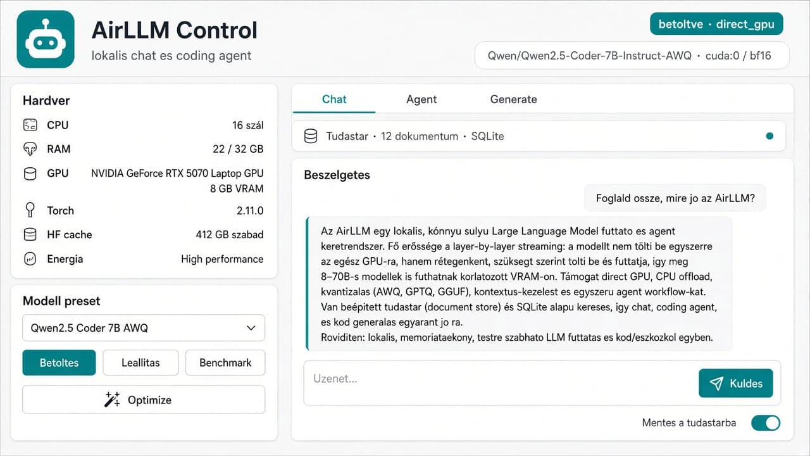The height and width of the screenshot is (456, 810).
Task: Click the Tudastar database icon
Action: coord(310,136)
